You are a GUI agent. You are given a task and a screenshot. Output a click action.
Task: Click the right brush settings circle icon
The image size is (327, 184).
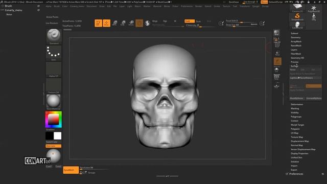262,24
